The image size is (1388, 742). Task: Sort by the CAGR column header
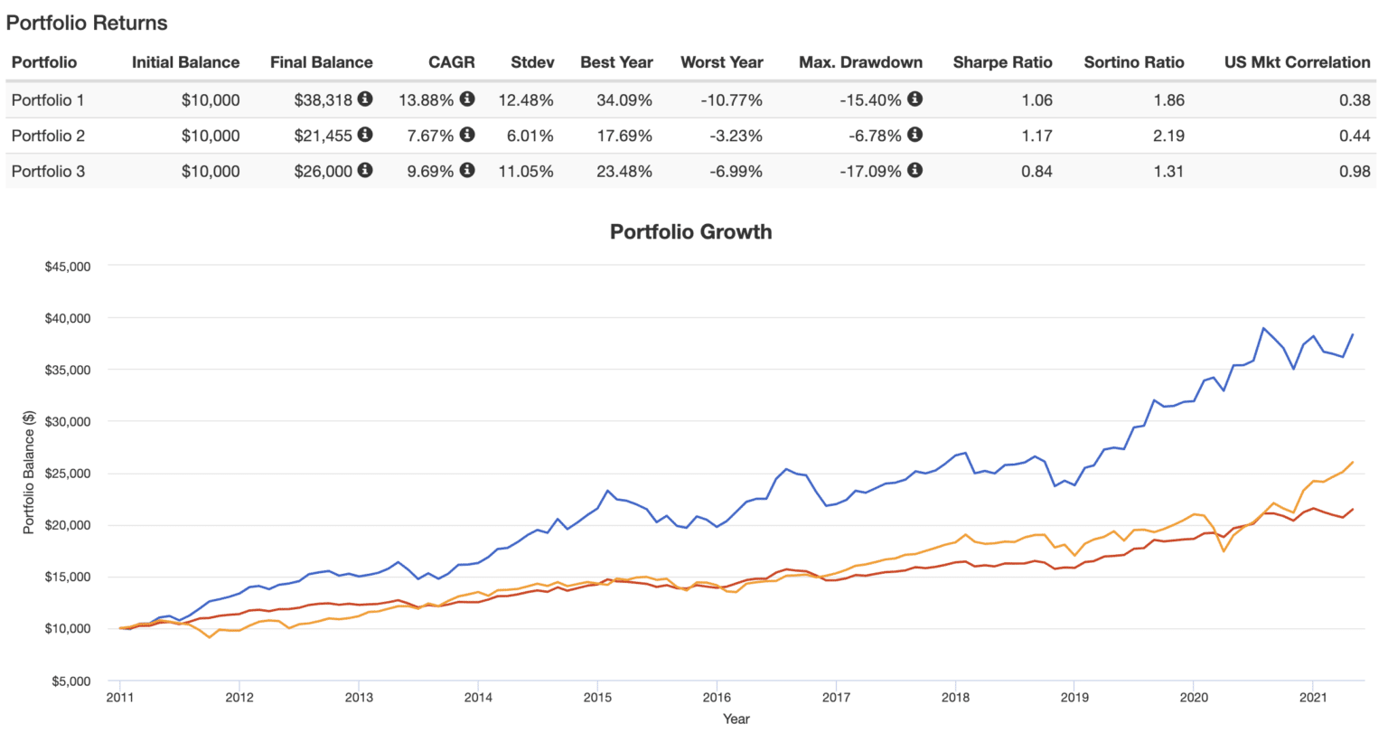(x=452, y=62)
